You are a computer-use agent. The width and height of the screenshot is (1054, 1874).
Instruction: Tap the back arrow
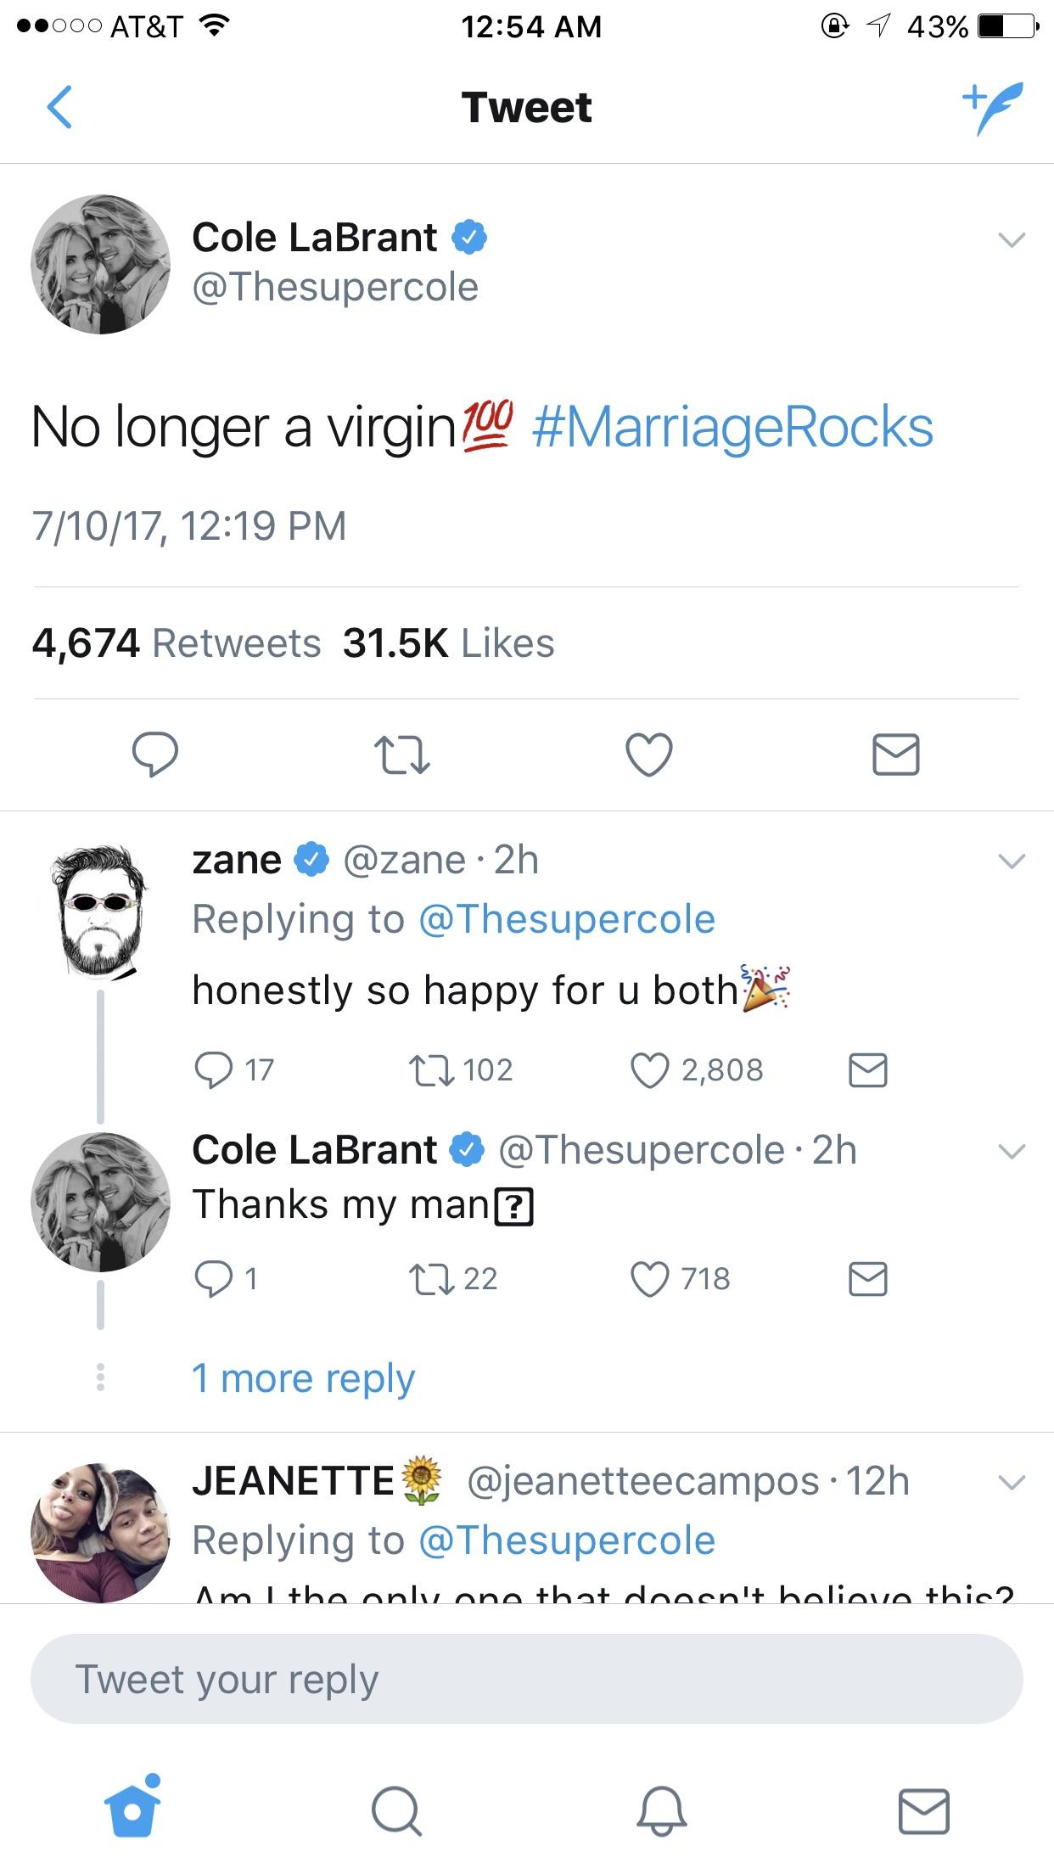click(59, 108)
